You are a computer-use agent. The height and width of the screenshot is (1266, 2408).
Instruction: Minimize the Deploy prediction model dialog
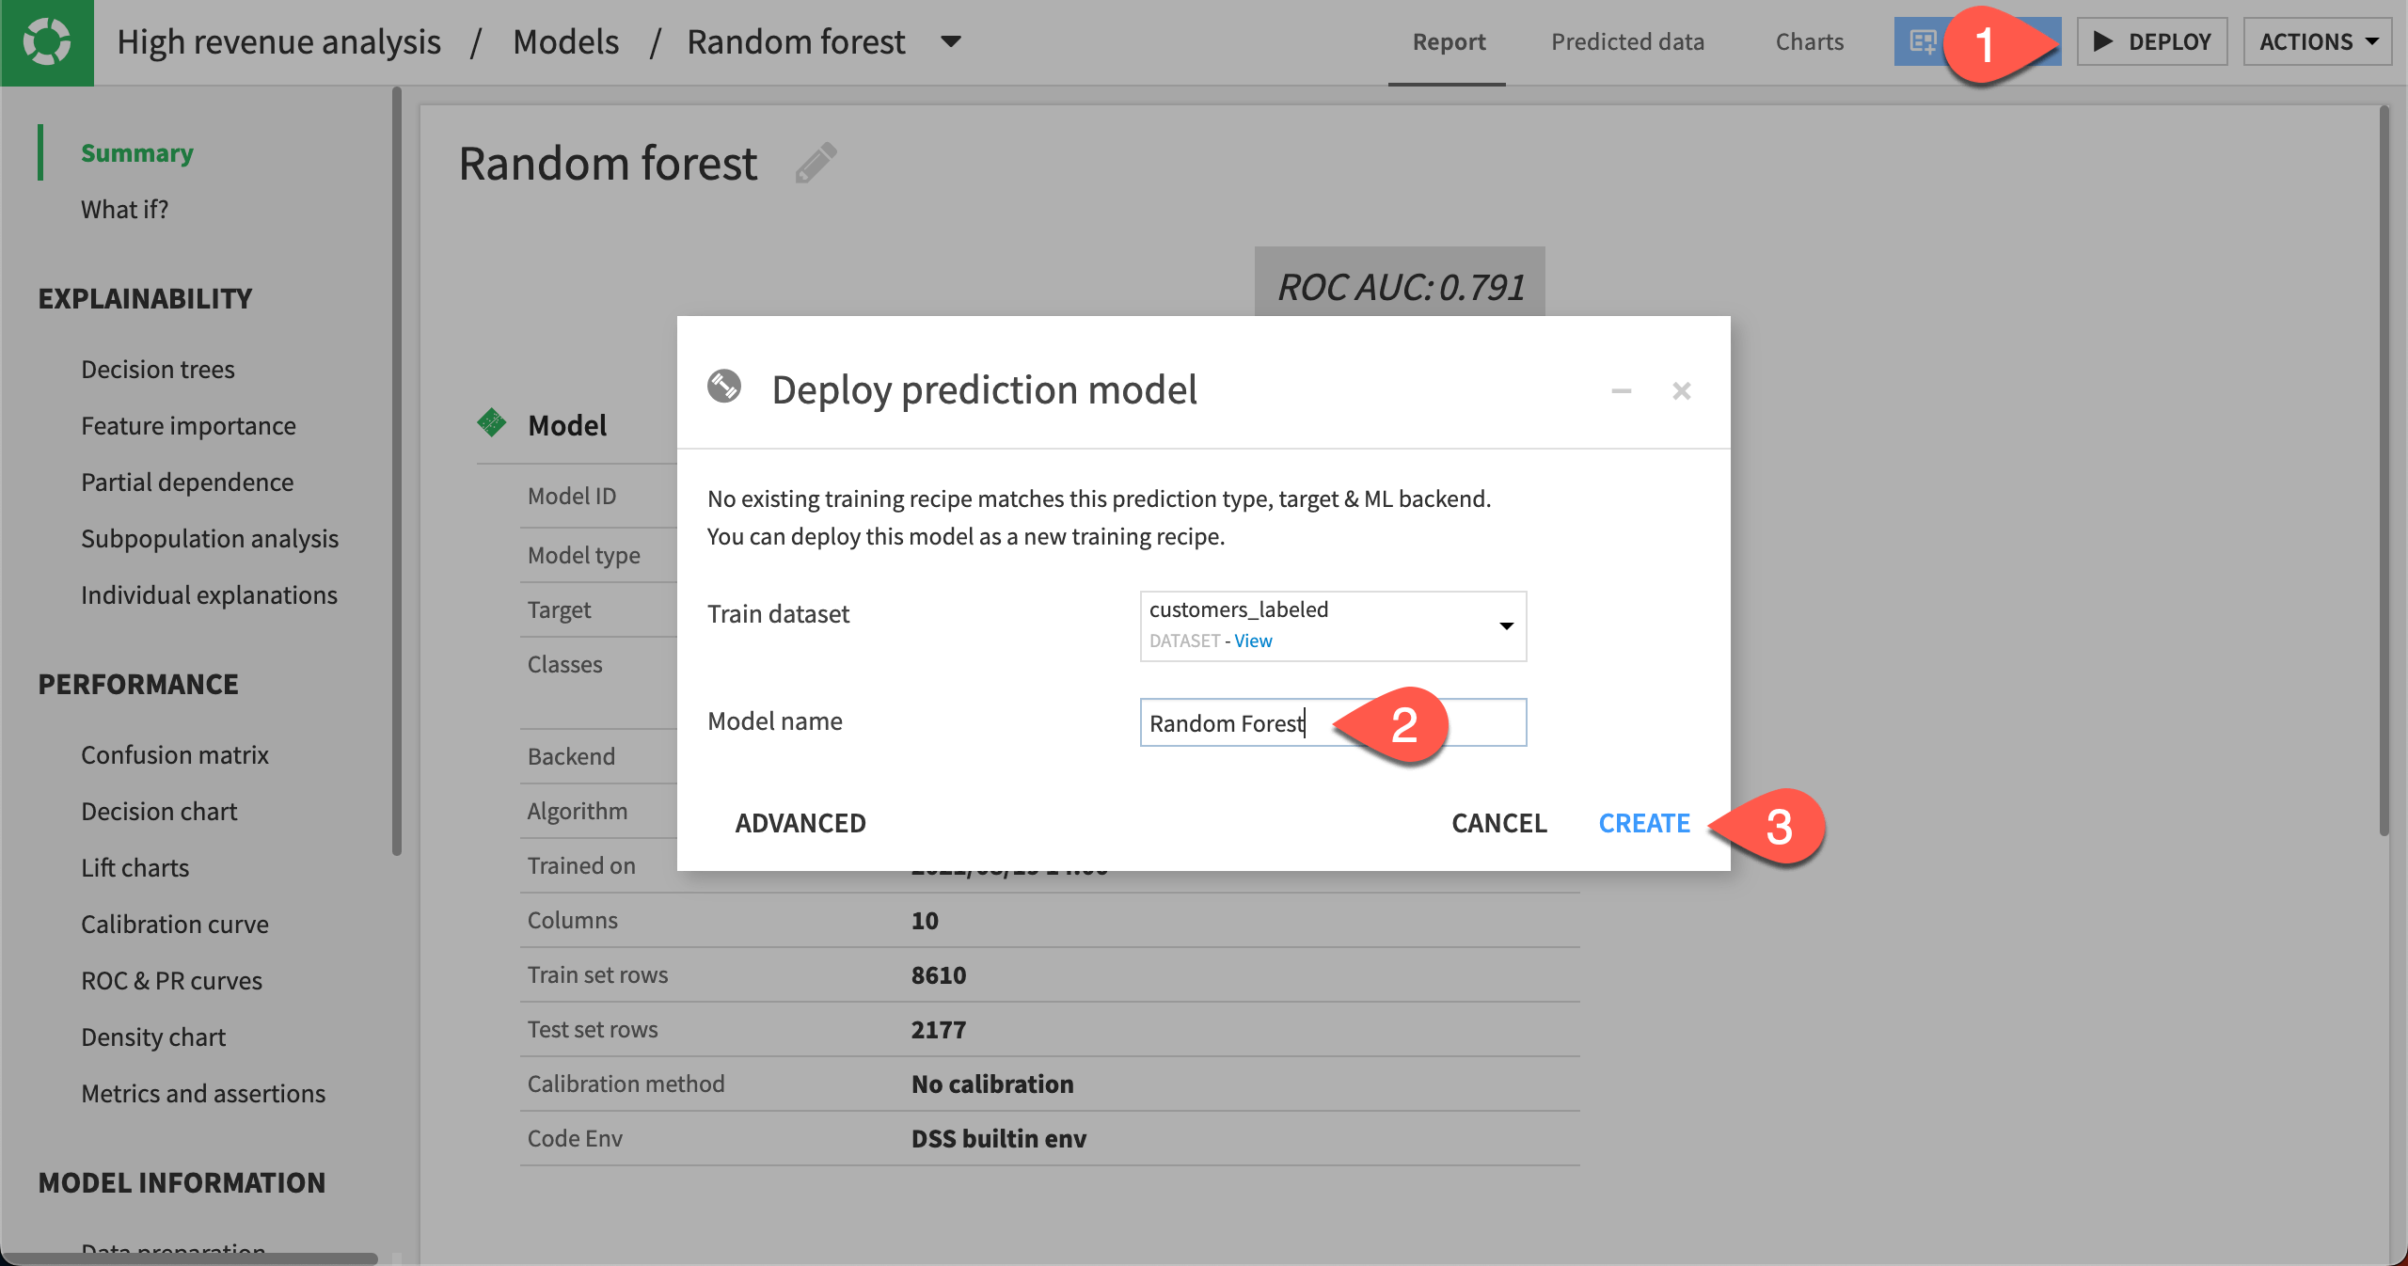tap(1620, 391)
